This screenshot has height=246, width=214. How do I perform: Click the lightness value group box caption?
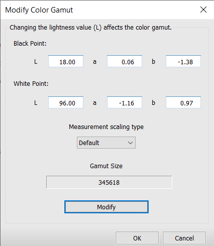tap(90, 28)
